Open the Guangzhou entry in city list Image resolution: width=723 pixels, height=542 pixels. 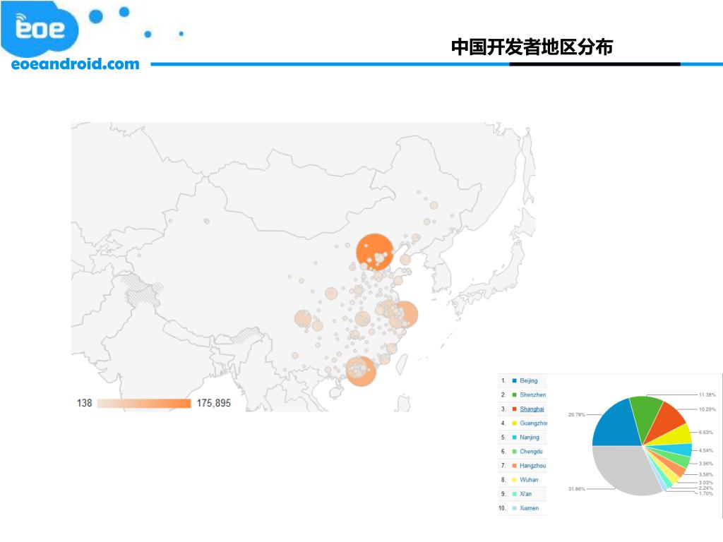tap(534, 423)
